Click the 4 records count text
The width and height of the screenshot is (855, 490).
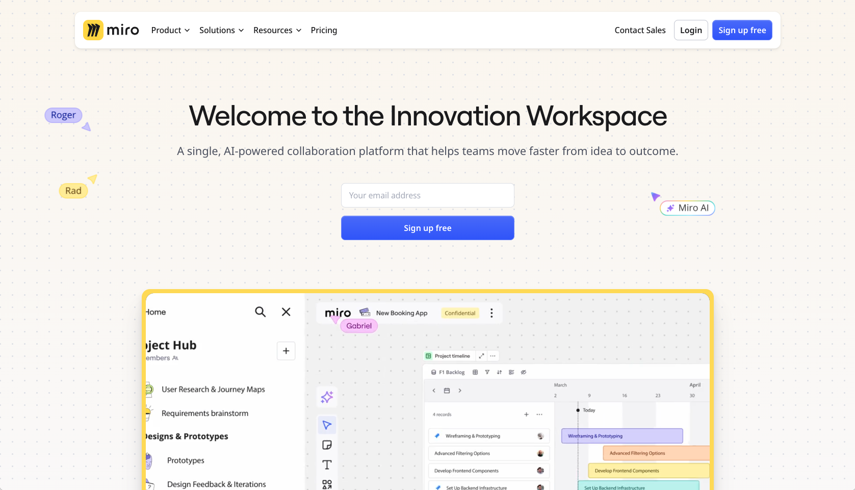(442, 415)
